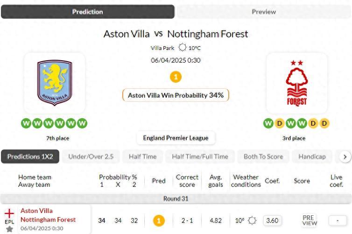Image resolution: width=352 pixels, height=234 pixels.
Task: Click the Nottingham Forest club crest
Action: 296,83
